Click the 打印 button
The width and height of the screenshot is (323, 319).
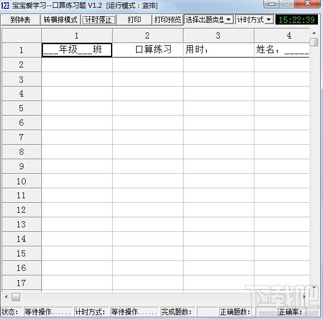(134, 20)
